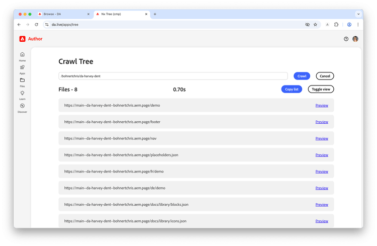Preview the /de/demo page link
The height and width of the screenshot is (246, 377).
tap(322, 188)
